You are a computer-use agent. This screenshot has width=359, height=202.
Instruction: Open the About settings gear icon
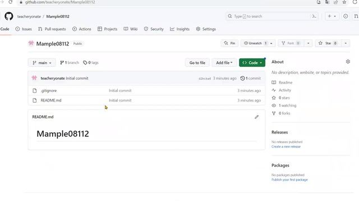pos(348,62)
